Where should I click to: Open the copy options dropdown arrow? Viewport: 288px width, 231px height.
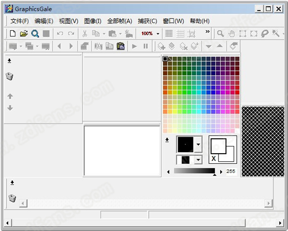click(x=104, y=34)
